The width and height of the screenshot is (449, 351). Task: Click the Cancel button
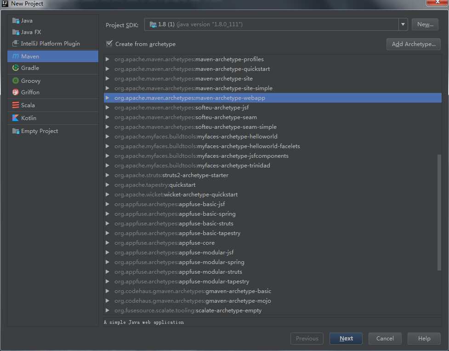pos(385,339)
